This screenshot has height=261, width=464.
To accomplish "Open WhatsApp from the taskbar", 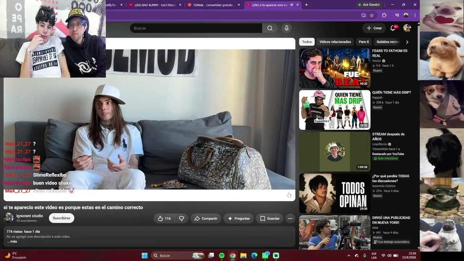I will coord(265,256).
